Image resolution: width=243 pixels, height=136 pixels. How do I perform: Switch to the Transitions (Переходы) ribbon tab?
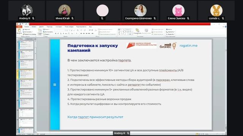[x=50, y=27]
